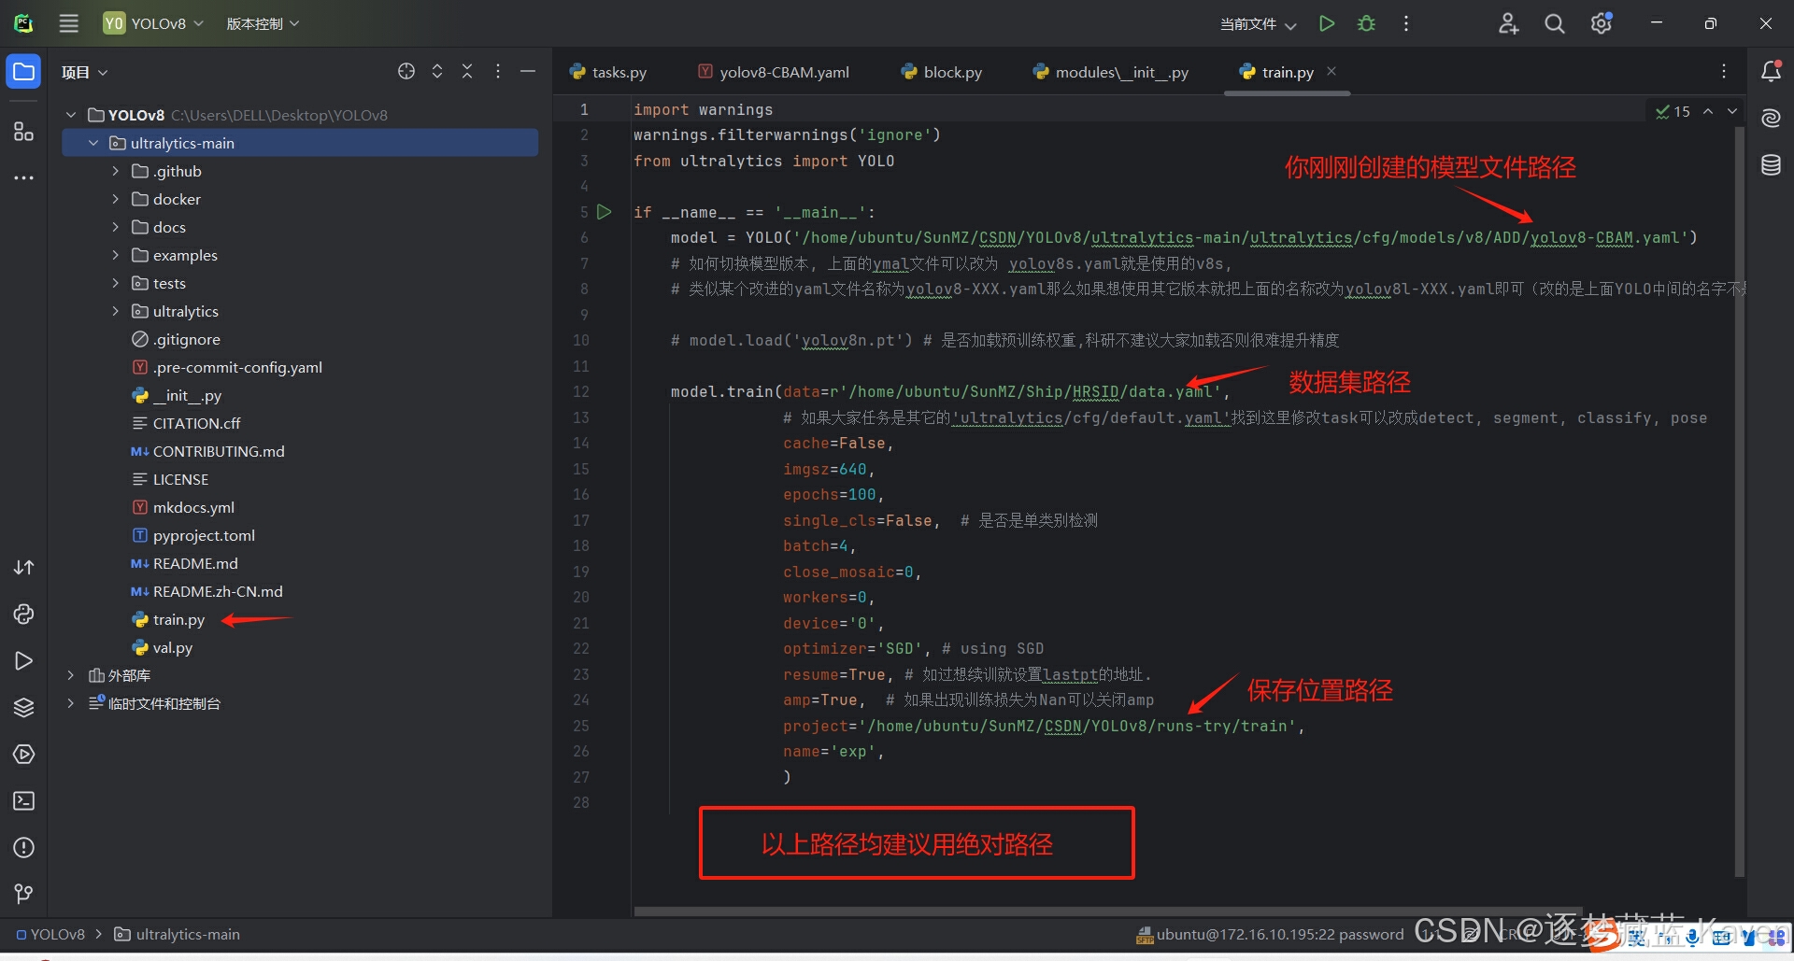Image resolution: width=1794 pixels, height=961 pixels.
Task: Collapse all project tree items
Action: click(x=467, y=71)
